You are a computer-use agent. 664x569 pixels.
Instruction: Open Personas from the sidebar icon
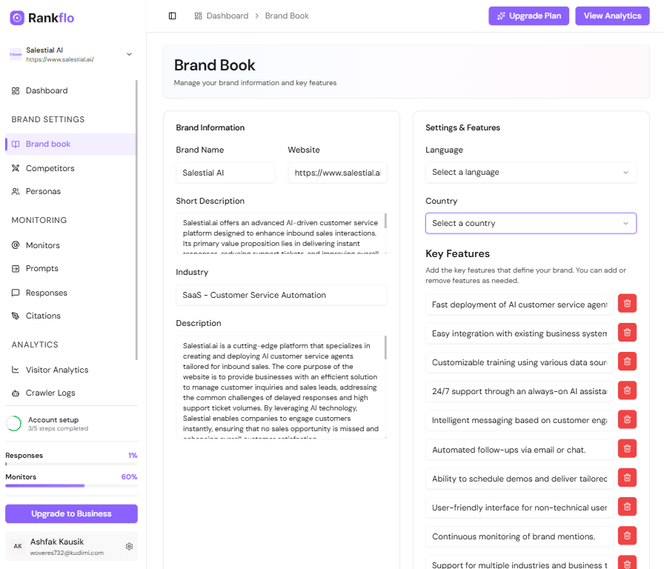[16, 190]
